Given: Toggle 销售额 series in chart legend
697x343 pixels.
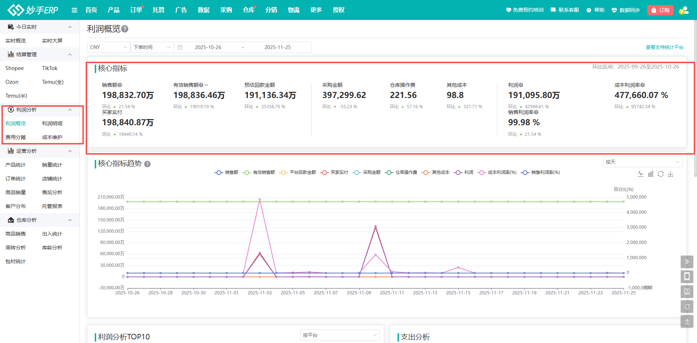Looking at the screenshot, I should point(227,172).
